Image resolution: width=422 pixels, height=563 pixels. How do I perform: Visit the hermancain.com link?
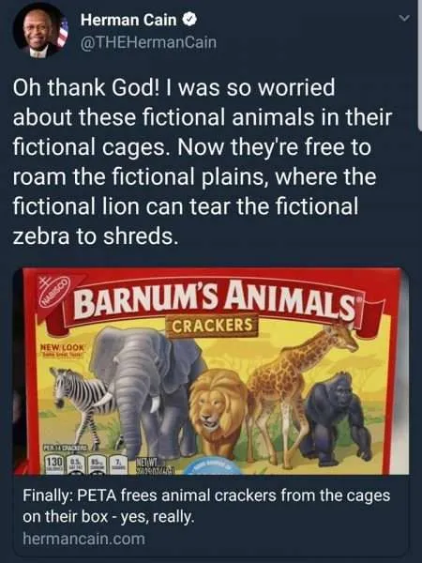pos(83,539)
